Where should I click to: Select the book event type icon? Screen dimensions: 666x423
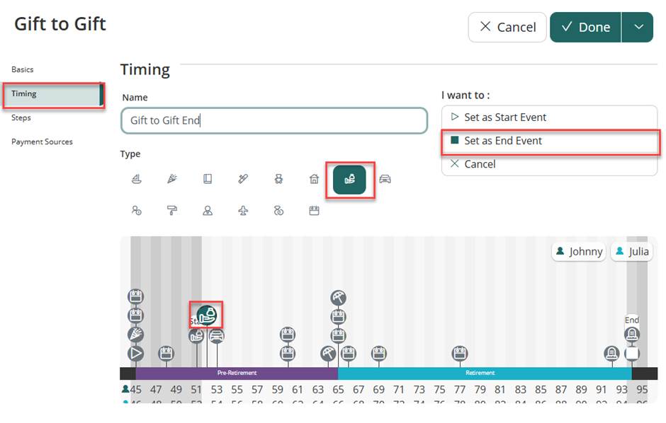click(208, 179)
